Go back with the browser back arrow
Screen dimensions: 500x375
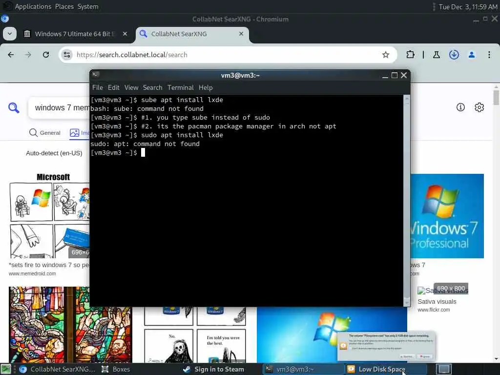(x=11, y=55)
